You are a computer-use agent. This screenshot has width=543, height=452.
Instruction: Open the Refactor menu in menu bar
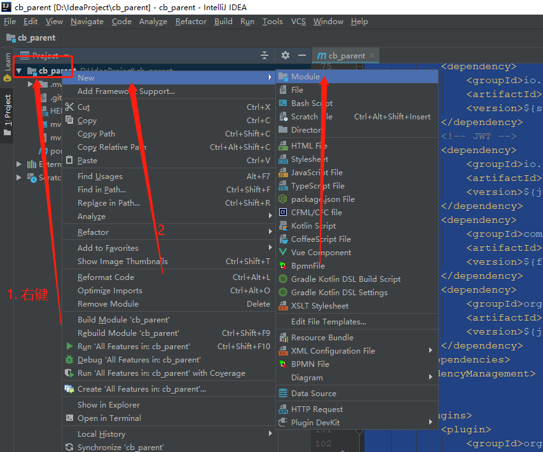tap(191, 22)
